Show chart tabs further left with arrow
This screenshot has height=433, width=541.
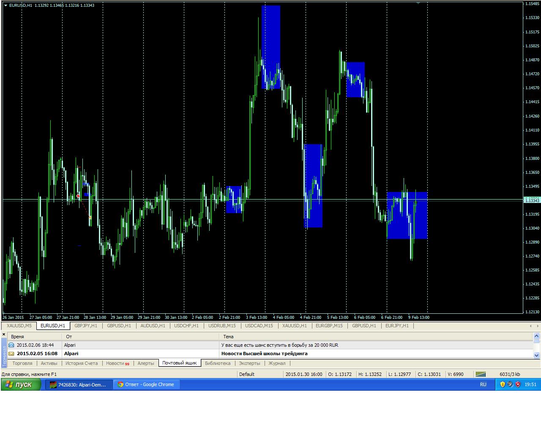pos(531,326)
